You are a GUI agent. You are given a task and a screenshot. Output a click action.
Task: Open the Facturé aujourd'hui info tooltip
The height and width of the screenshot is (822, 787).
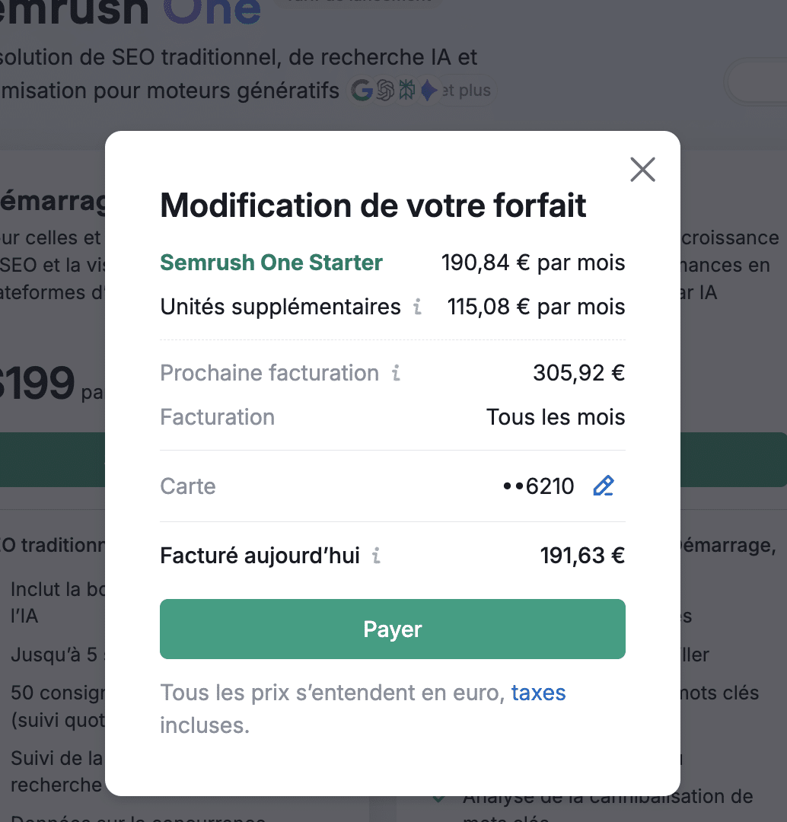(375, 556)
